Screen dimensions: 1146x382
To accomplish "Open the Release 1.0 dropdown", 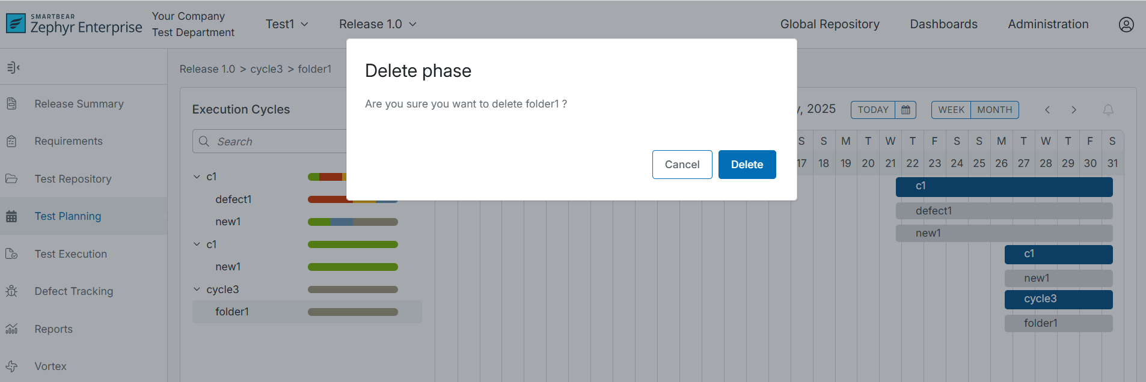I will (x=378, y=24).
